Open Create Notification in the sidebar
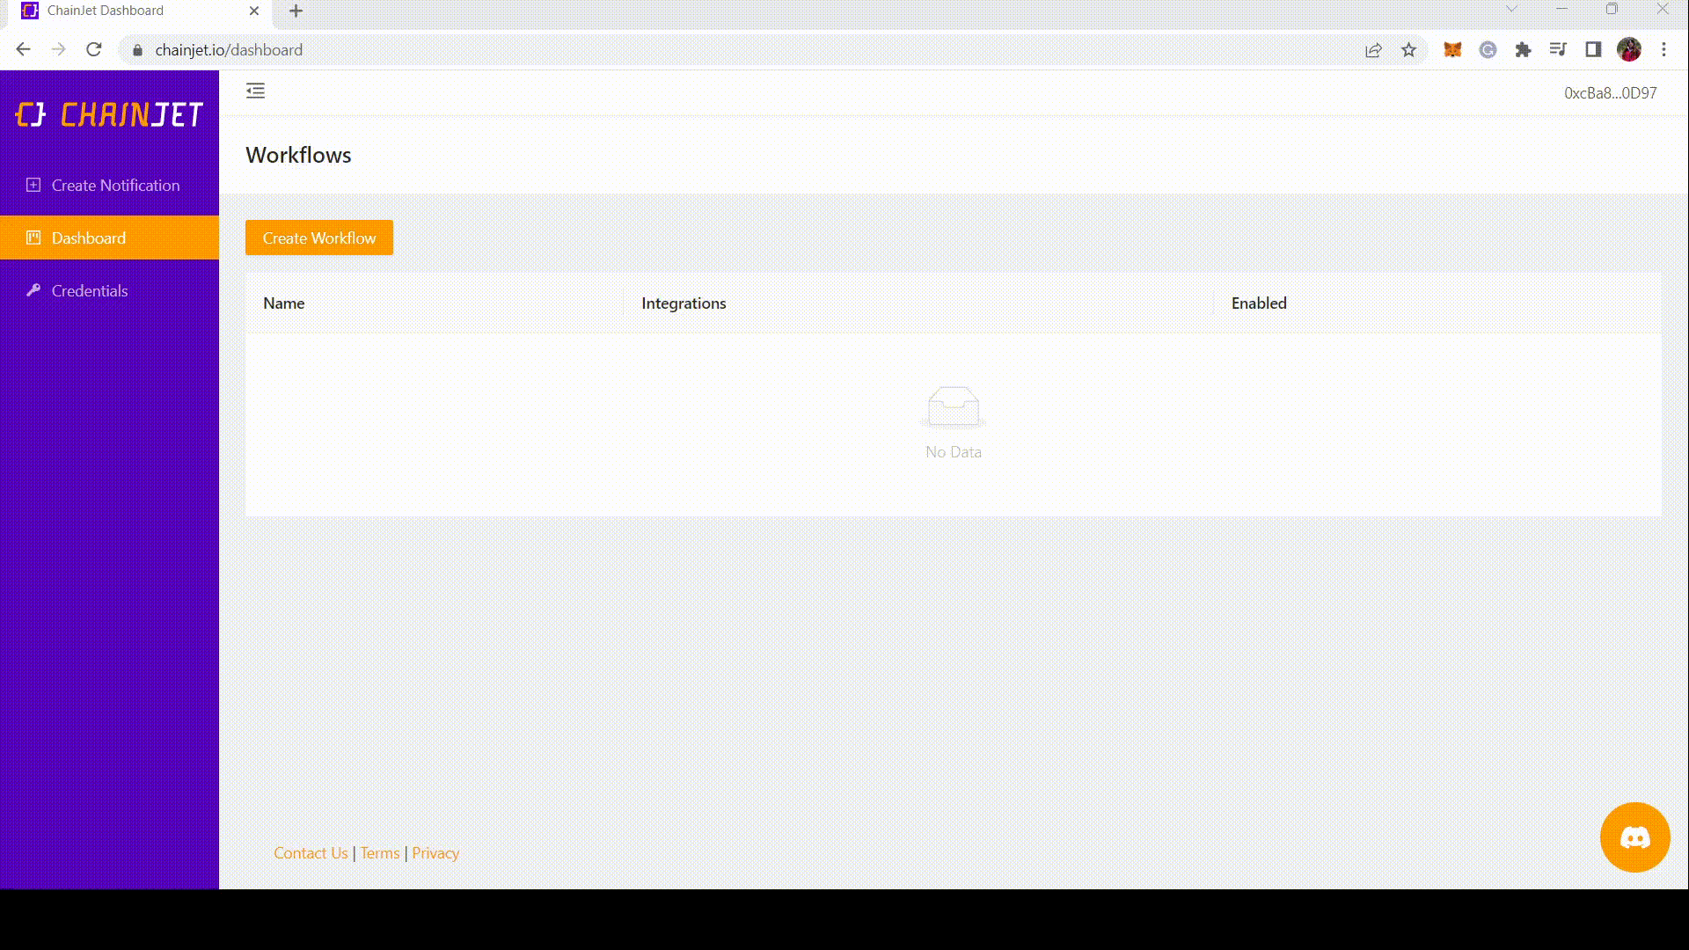 (x=109, y=186)
